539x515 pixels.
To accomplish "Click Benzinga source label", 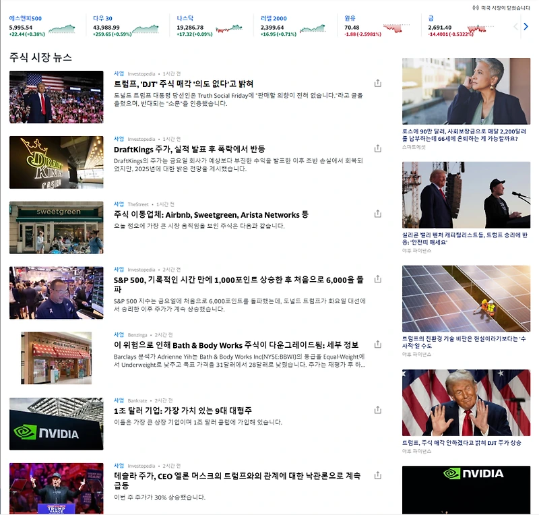I will click(137, 335).
